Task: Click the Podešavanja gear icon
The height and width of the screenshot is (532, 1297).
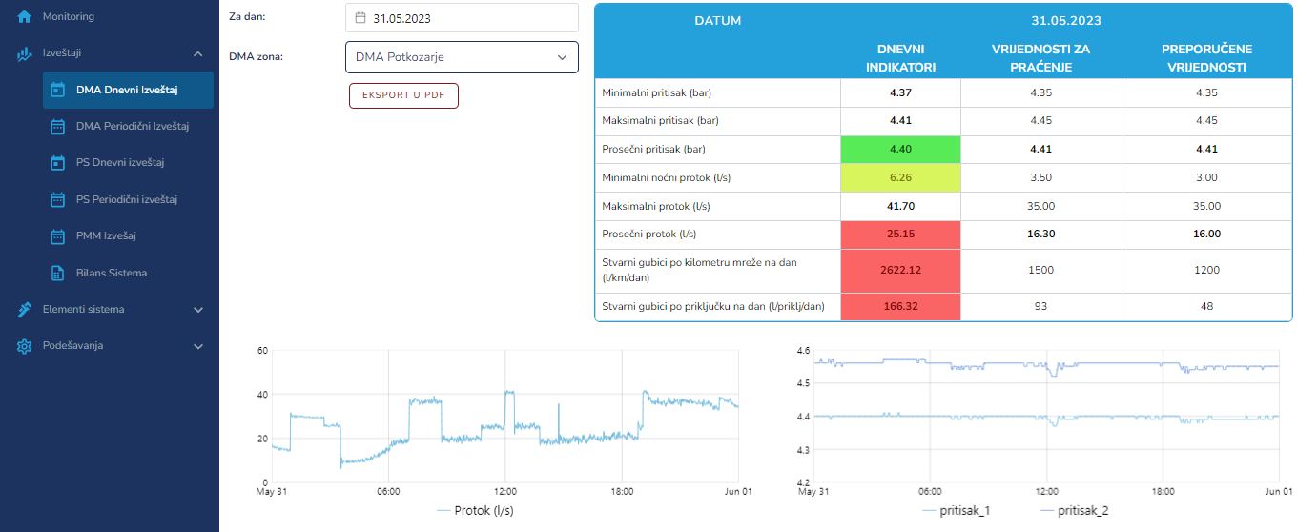Action: 25,346
